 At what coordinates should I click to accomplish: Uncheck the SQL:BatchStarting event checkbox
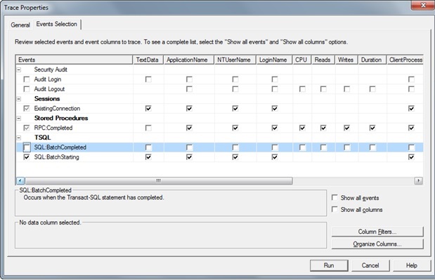click(x=27, y=157)
